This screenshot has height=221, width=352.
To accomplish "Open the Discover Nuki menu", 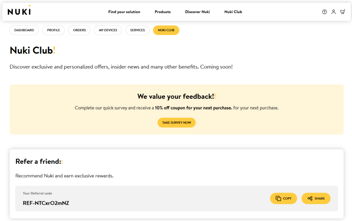I will click(198, 12).
